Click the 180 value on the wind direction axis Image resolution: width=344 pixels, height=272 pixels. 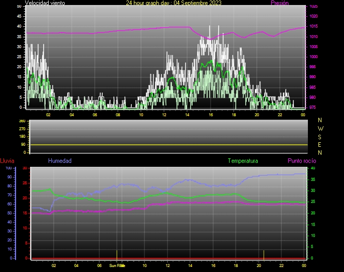click(x=22, y=137)
